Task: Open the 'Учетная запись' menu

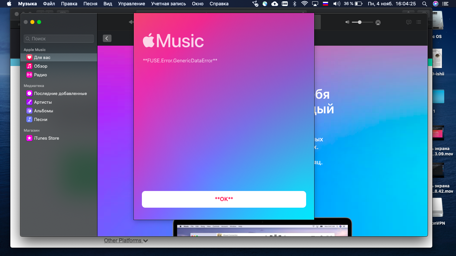Action: coord(169,4)
